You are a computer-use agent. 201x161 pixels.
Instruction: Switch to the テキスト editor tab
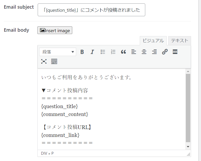pos(180,41)
